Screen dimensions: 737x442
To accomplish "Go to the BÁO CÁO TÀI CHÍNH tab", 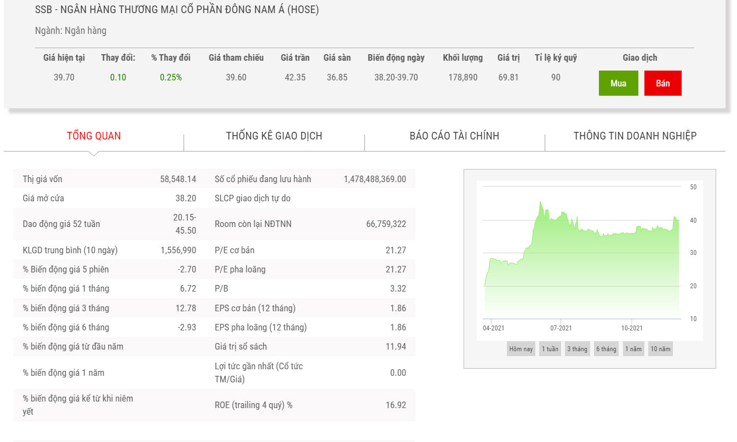I will coord(454,136).
